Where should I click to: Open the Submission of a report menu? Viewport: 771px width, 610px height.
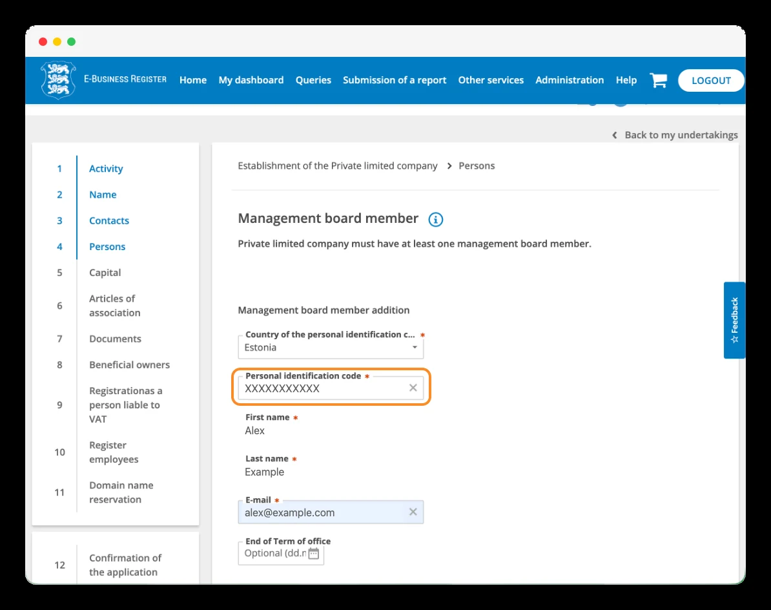[x=395, y=80]
